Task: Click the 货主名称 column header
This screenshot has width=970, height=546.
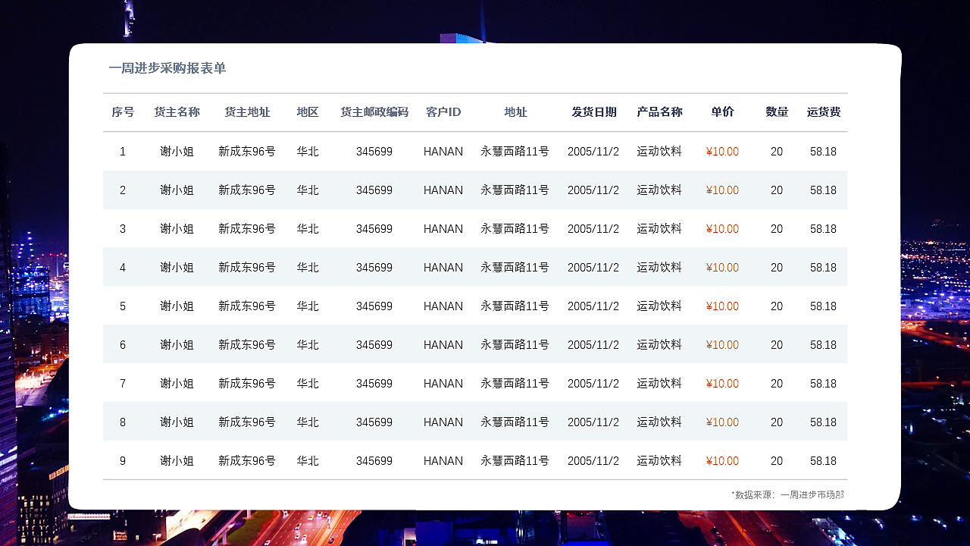Action: pyautogui.click(x=178, y=111)
